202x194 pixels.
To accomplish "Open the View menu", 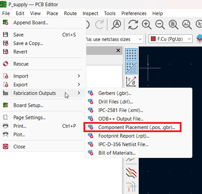I will click(x=35, y=14).
